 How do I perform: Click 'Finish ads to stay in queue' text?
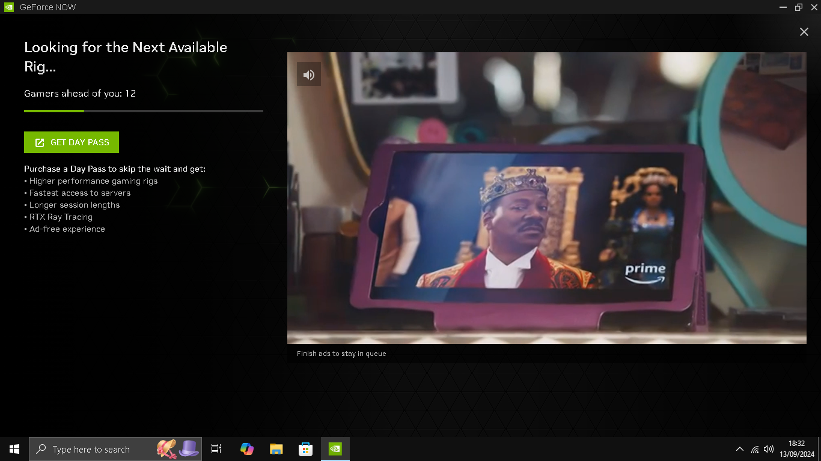[x=341, y=354]
